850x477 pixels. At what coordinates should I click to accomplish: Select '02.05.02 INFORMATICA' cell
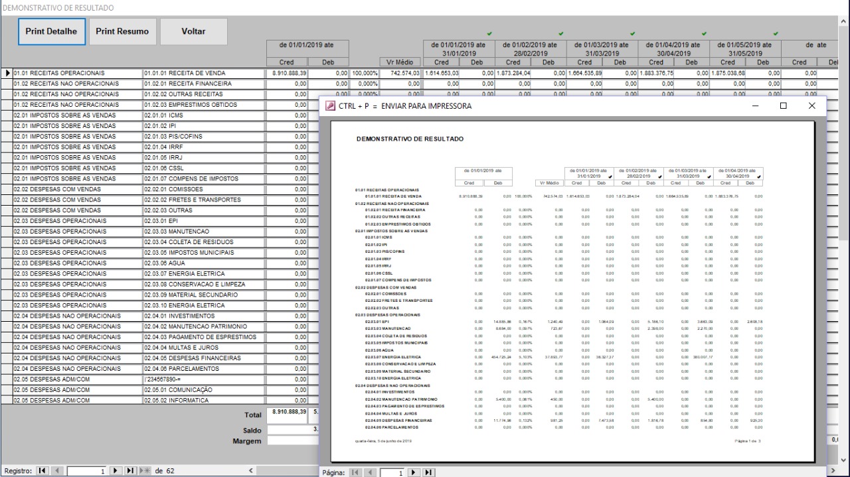point(204,400)
